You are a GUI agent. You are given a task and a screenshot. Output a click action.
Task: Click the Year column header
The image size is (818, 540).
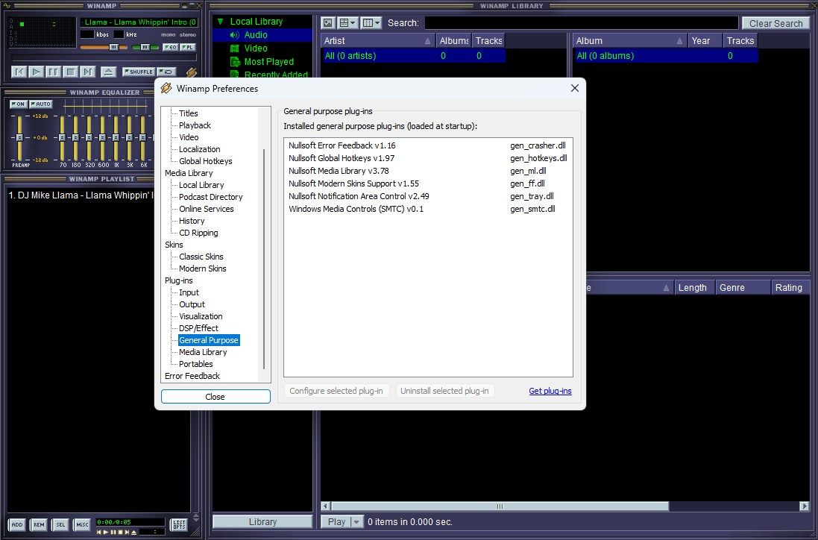tap(704, 41)
